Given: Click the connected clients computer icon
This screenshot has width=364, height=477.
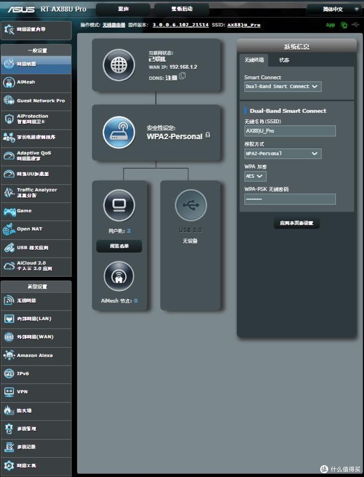Looking at the screenshot, I should click(x=119, y=205).
